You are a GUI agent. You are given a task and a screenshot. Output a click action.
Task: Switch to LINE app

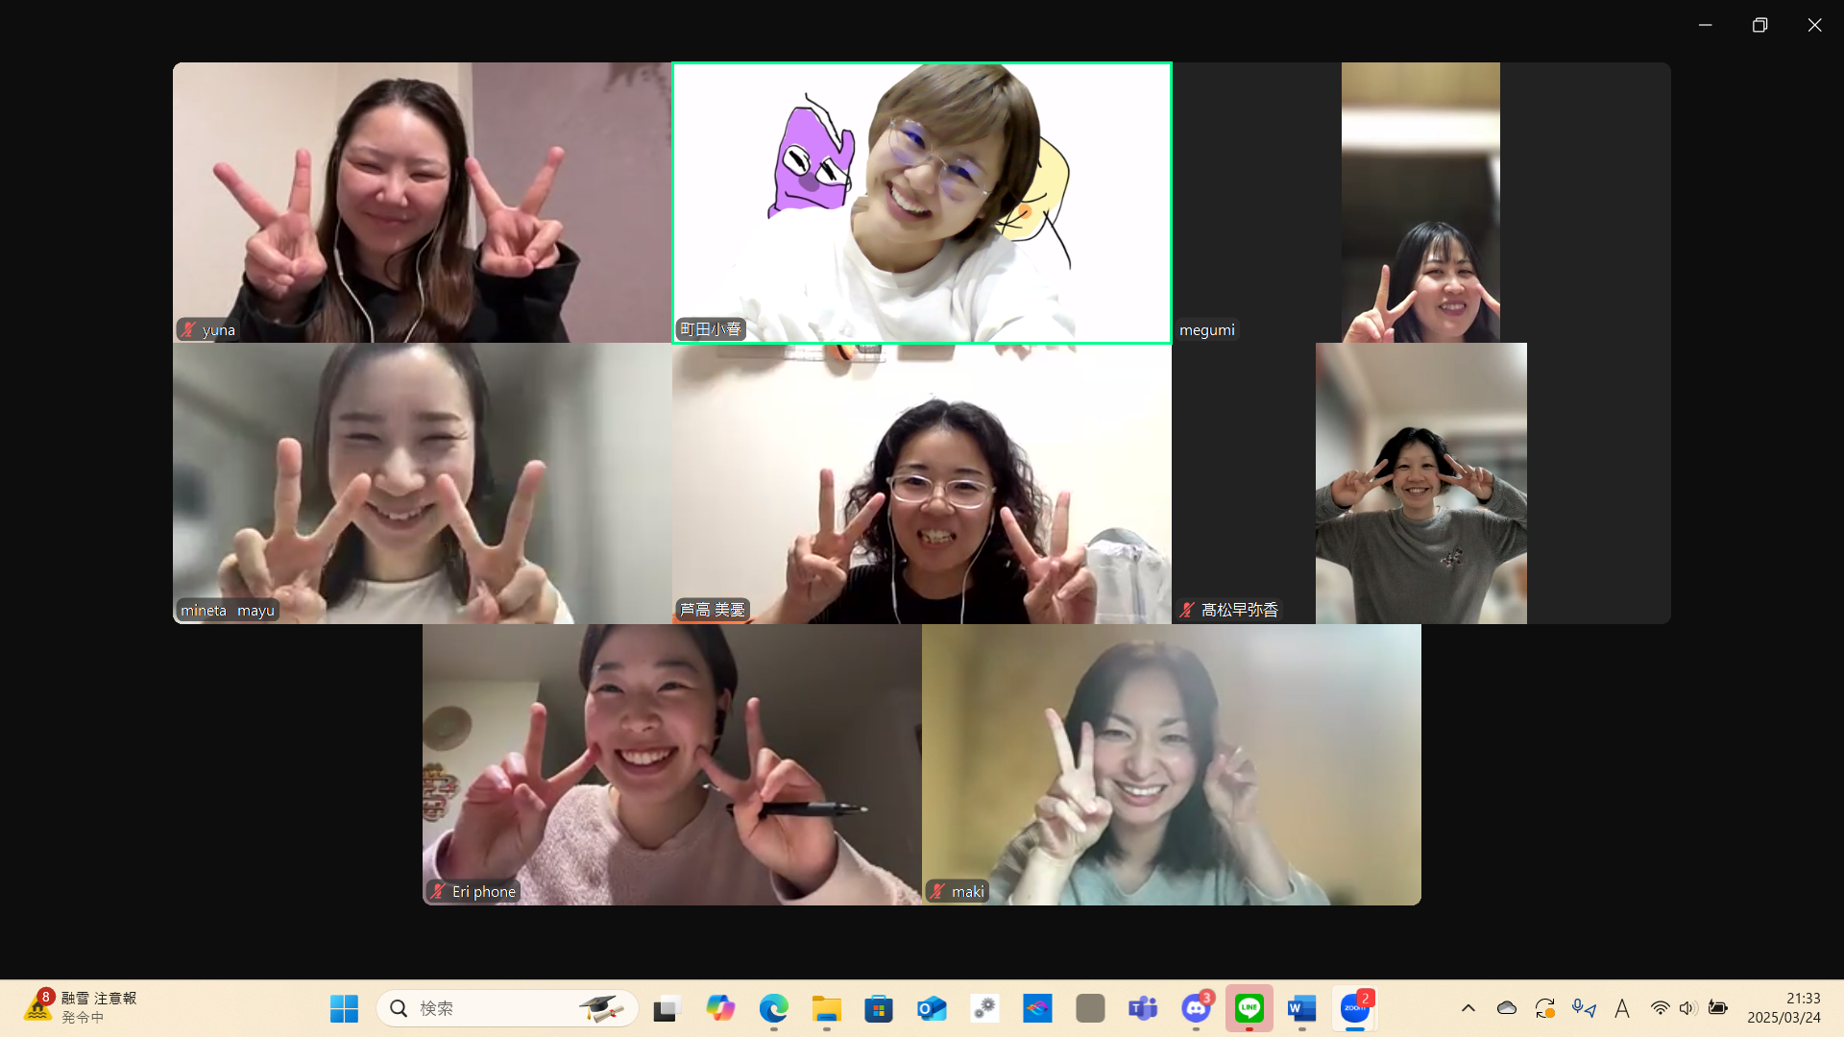(x=1250, y=1008)
